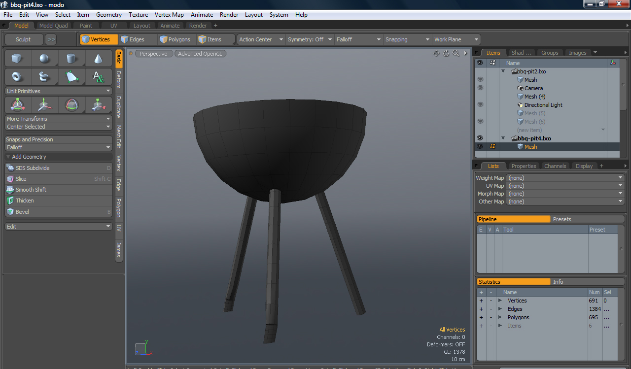Open the Falloff toolbar dropdown
Image resolution: width=631 pixels, height=369 pixels.
click(x=358, y=39)
